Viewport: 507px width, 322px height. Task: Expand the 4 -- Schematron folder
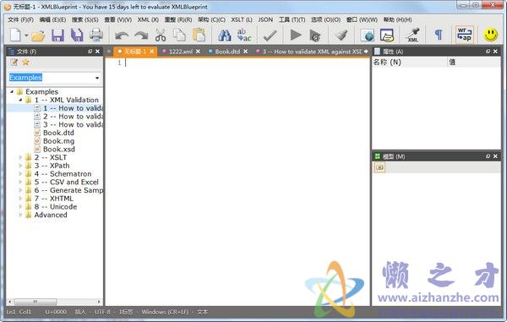click(20, 174)
